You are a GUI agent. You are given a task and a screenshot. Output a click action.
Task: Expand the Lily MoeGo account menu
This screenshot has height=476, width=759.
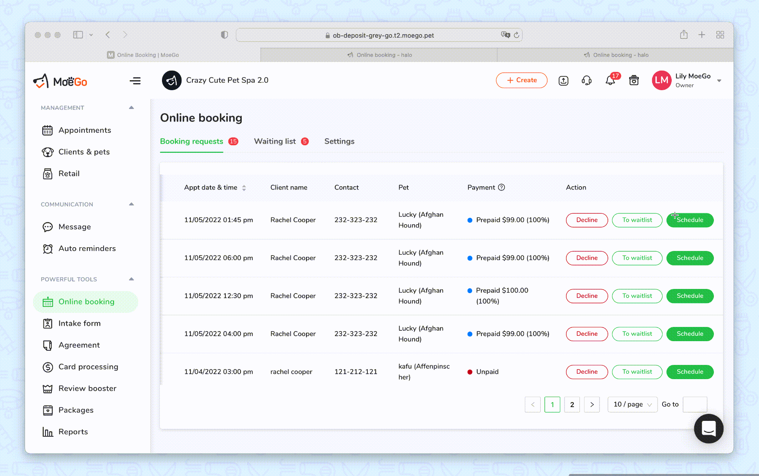pyautogui.click(x=719, y=80)
